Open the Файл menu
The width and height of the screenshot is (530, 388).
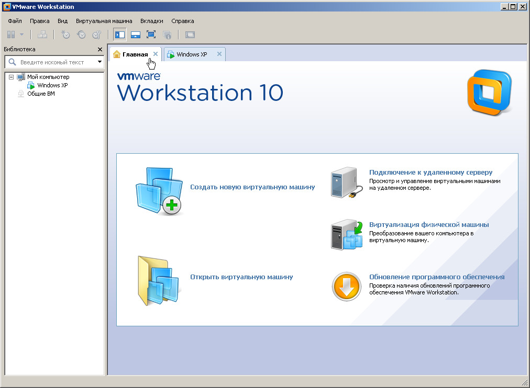coord(15,21)
